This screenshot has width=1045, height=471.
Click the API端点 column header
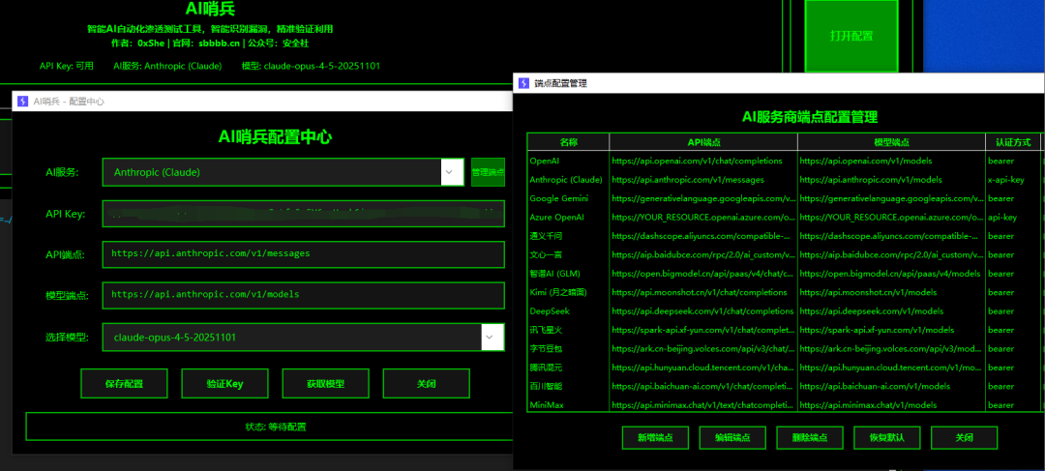tap(703, 142)
